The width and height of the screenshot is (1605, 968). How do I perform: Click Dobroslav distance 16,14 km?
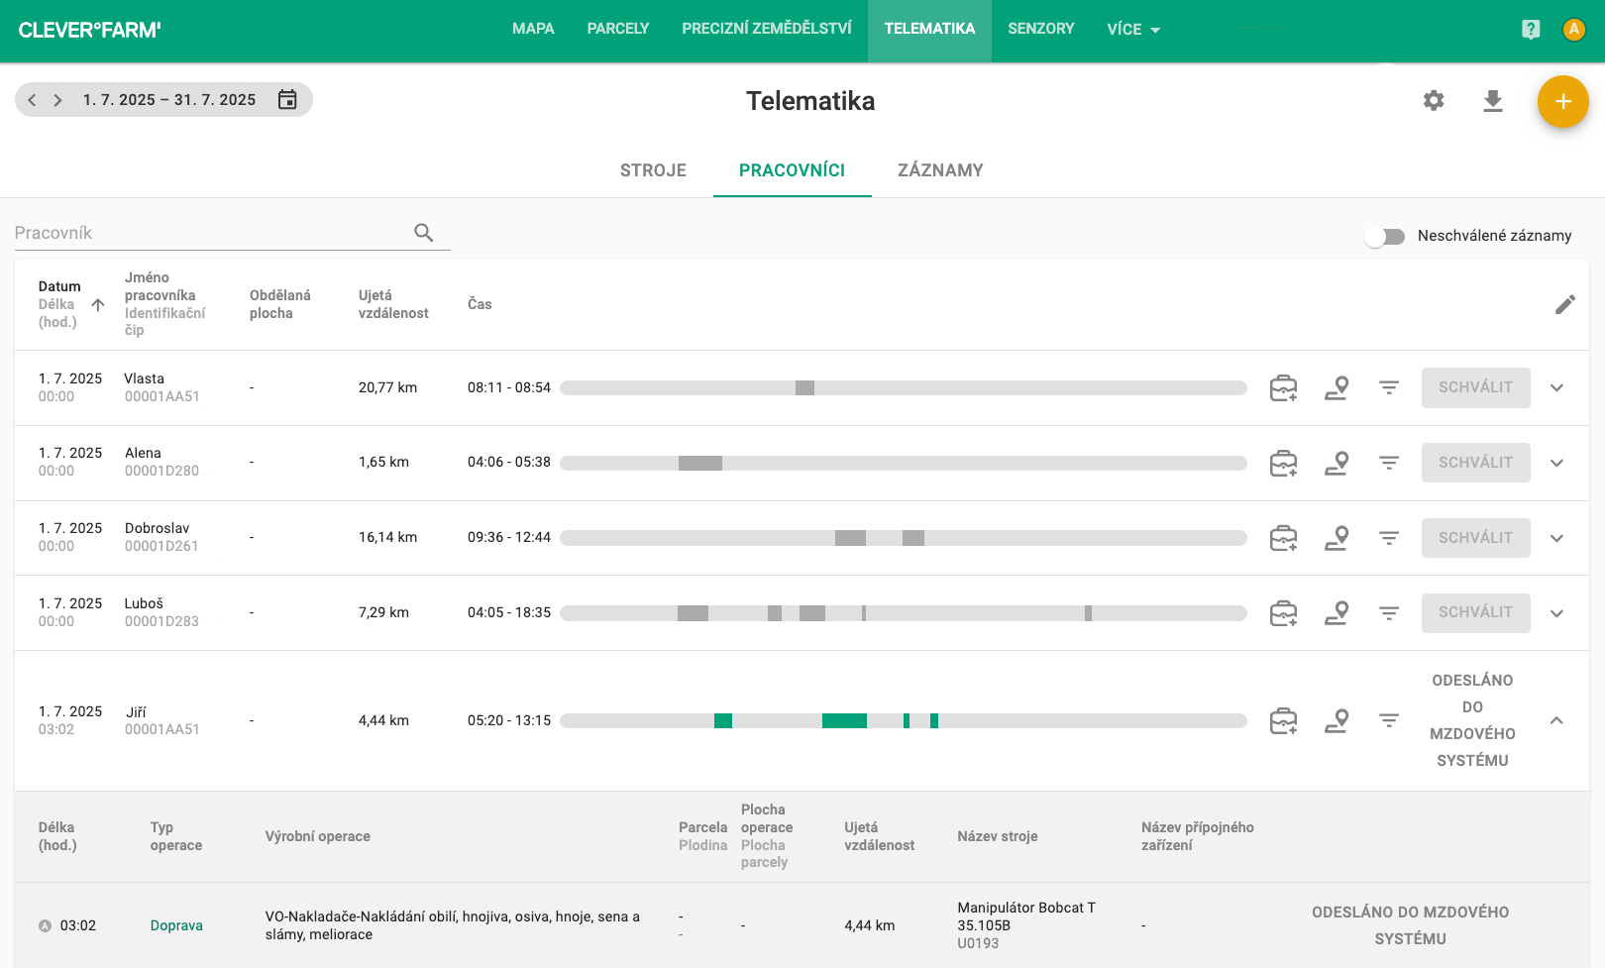click(387, 537)
